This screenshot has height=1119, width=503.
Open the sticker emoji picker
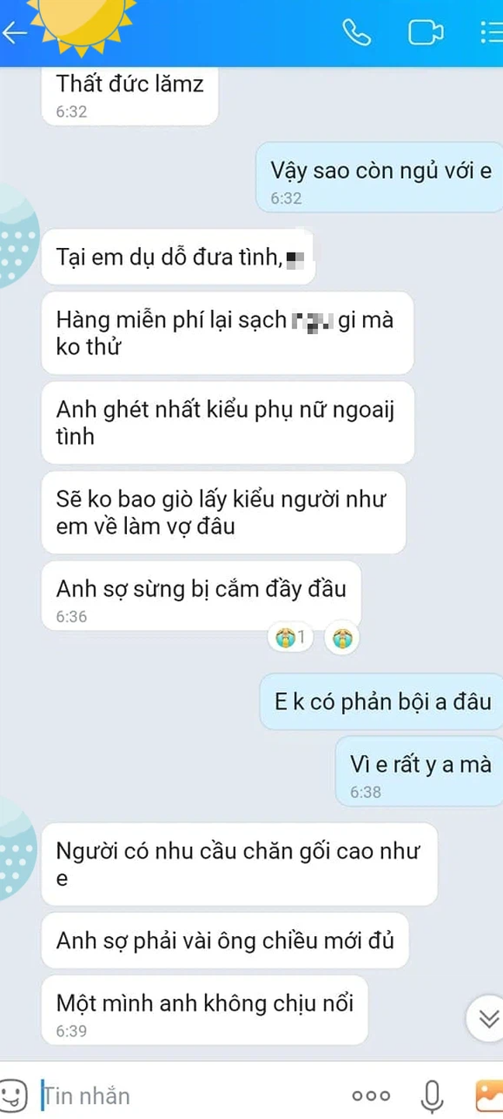point(12,1095)
